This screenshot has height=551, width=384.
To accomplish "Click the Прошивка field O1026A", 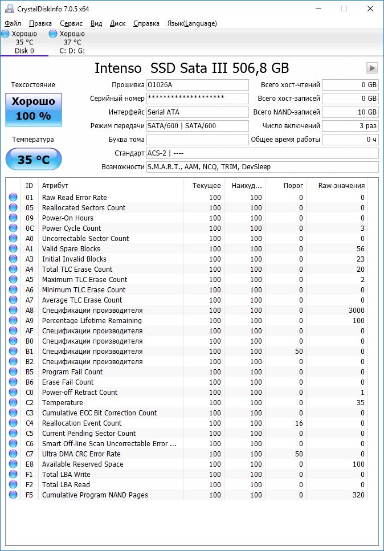I will 198,85.
